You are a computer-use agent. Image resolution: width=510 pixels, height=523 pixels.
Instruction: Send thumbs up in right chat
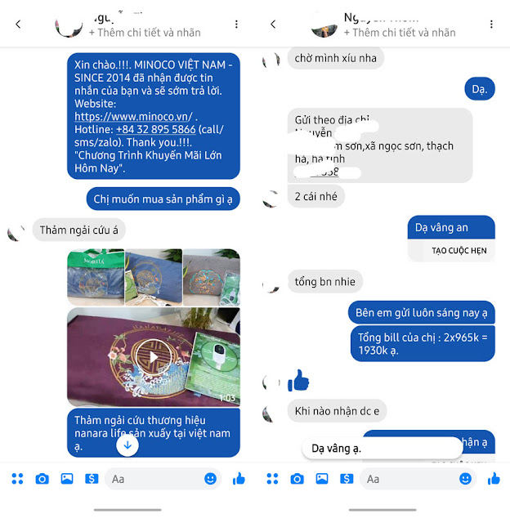tap(494, 479)
